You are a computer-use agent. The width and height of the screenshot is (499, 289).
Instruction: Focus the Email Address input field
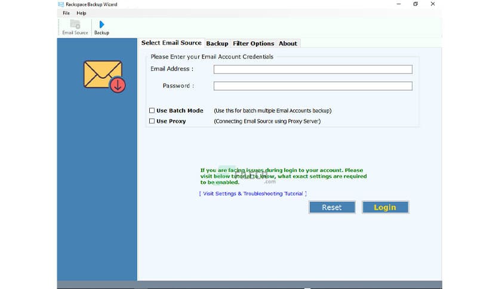[x=313, y=69]
